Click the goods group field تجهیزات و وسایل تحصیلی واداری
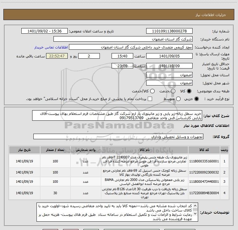 click(118, 136)
